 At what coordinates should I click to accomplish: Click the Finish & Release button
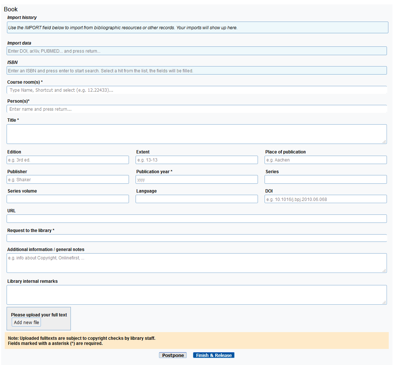pyautogui.click(x=213, y=355)
